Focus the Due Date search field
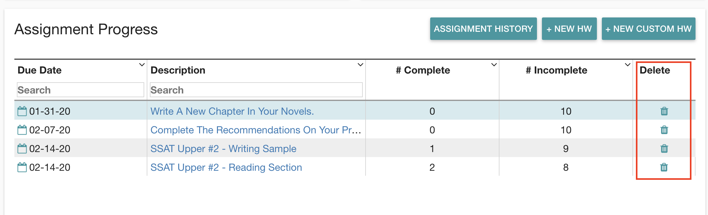The width and height of the screenshot is (708, 215). 81,90
